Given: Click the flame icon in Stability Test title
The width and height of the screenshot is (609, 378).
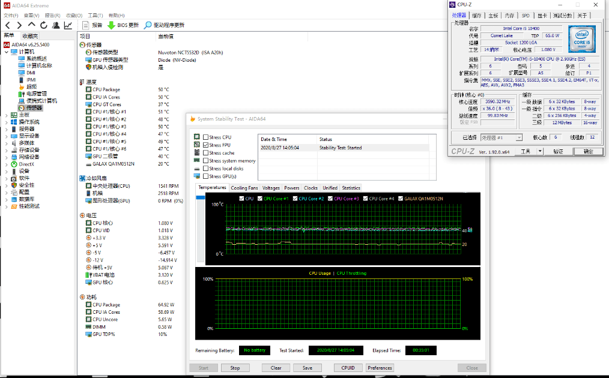Looking at the screenshot, I should [x=192, y=119].
